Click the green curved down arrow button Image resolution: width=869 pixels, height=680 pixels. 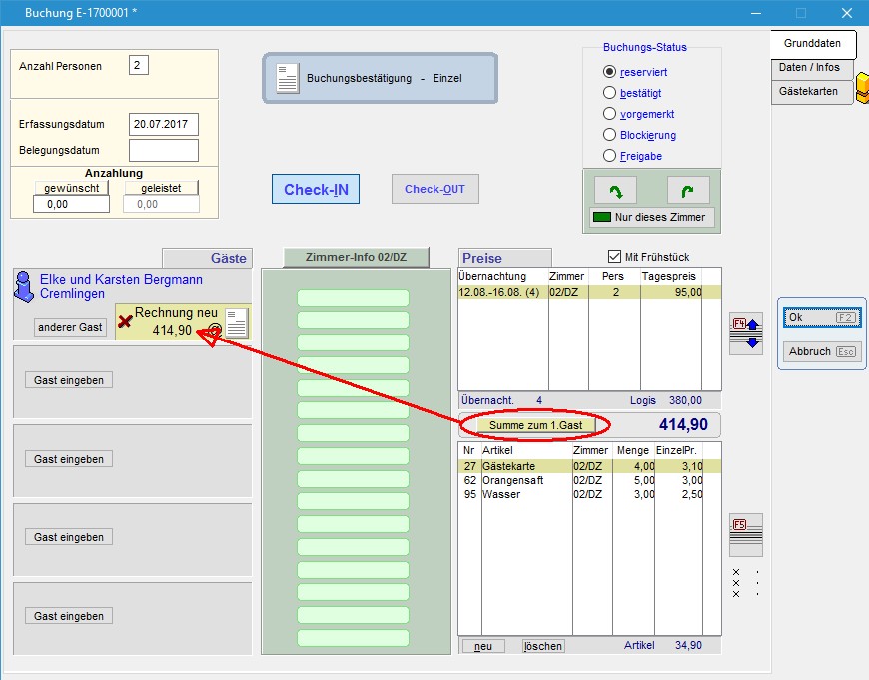pyautogui.click(x=614, y=190)
